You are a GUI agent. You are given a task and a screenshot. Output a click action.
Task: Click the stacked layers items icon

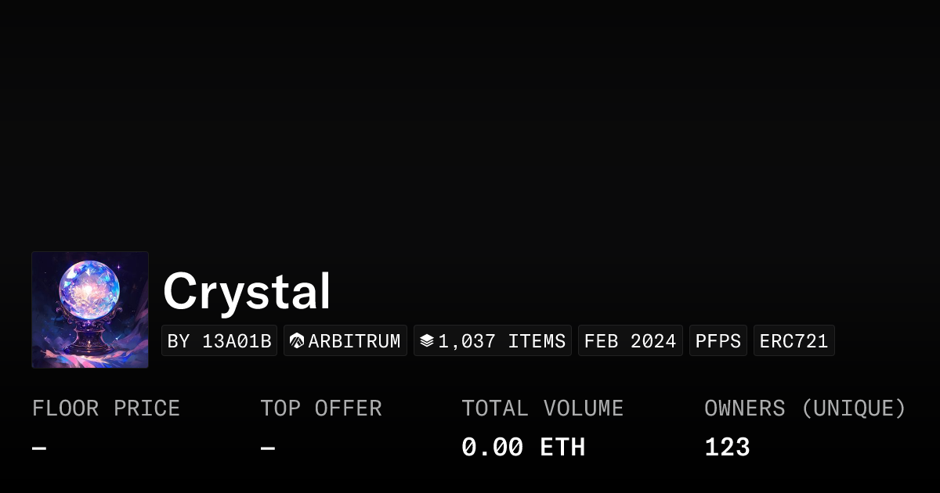coord(427,341)
